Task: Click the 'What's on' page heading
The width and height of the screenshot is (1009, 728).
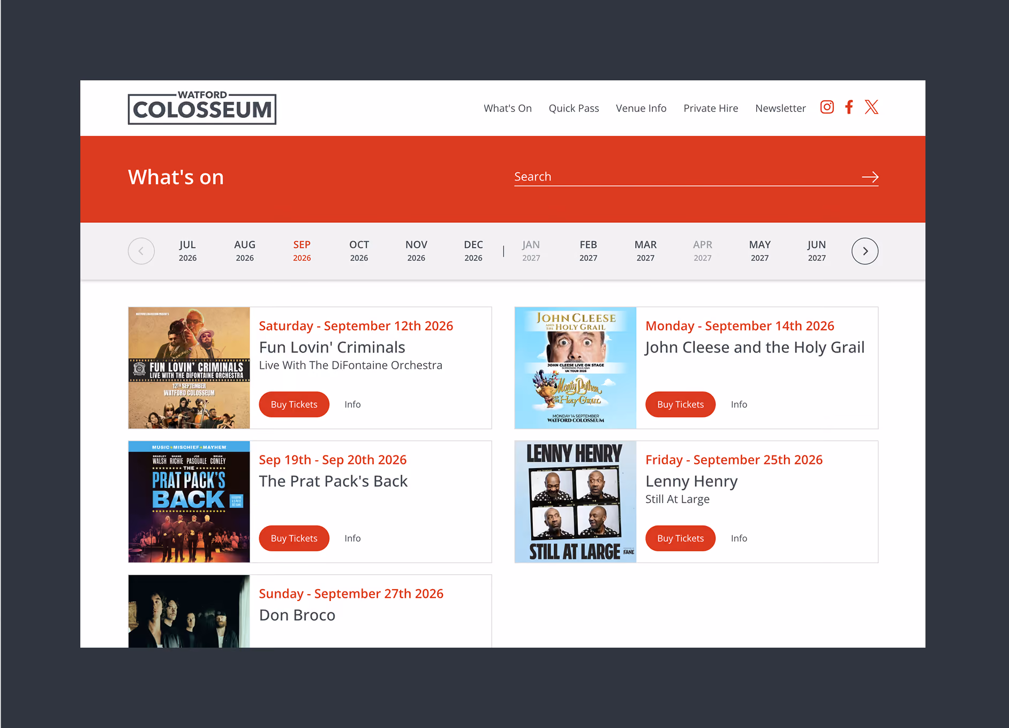Action: [x=176, y=177]
